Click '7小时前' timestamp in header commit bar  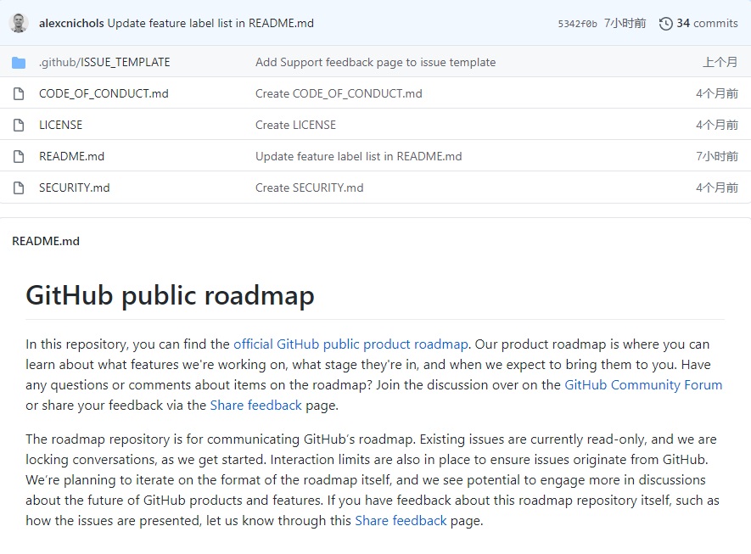click(625, 23)
